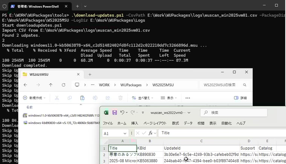286x164 pixels.
Task: Open the Name Box A1 dropdown
Action: coord(125,134)
